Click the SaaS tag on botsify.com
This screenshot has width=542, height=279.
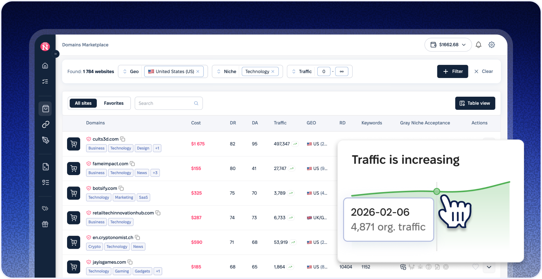coord(143,198)
